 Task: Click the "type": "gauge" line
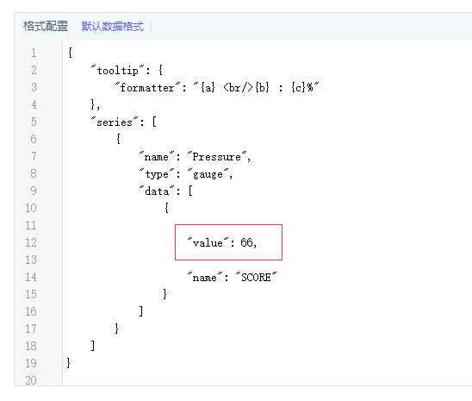(x=186, y=174)
